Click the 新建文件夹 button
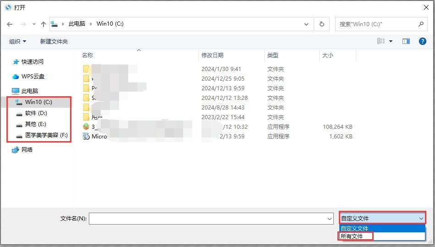The height and width of the screenshot is (247, 435). [54, 42]
